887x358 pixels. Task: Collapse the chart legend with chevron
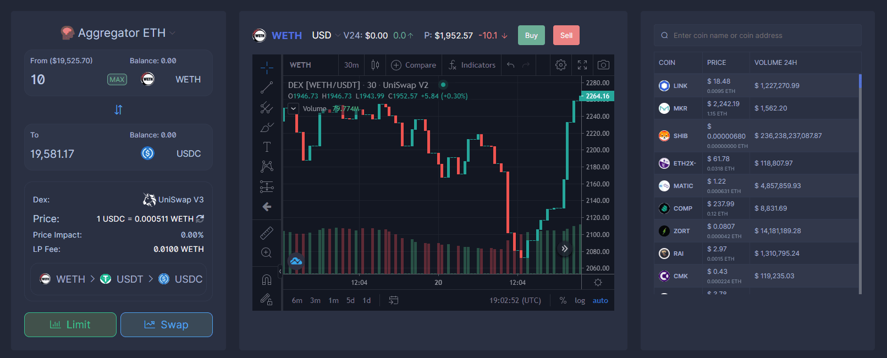[x=293, y=108]
